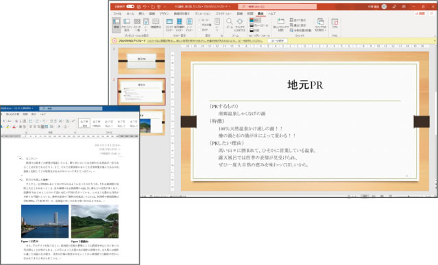Click the slide title 地元PR

[305, 85]
